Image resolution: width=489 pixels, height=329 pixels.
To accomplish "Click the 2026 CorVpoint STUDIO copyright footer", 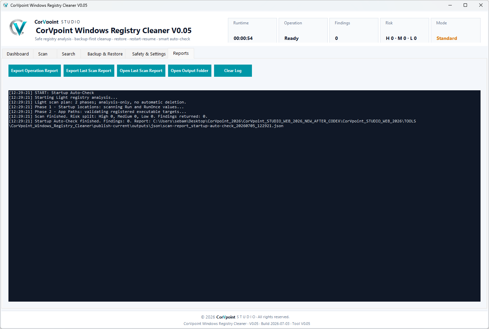I will [245, 317].
